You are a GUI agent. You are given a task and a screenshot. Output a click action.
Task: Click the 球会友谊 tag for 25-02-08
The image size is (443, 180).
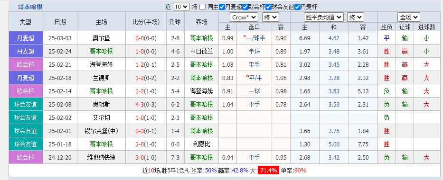click(x=26, y=104)
